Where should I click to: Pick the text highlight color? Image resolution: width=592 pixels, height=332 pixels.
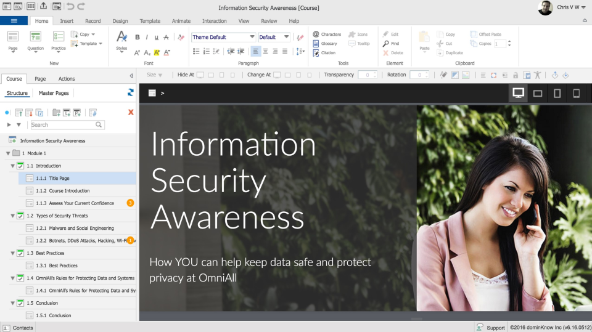[x=157, y=52]
